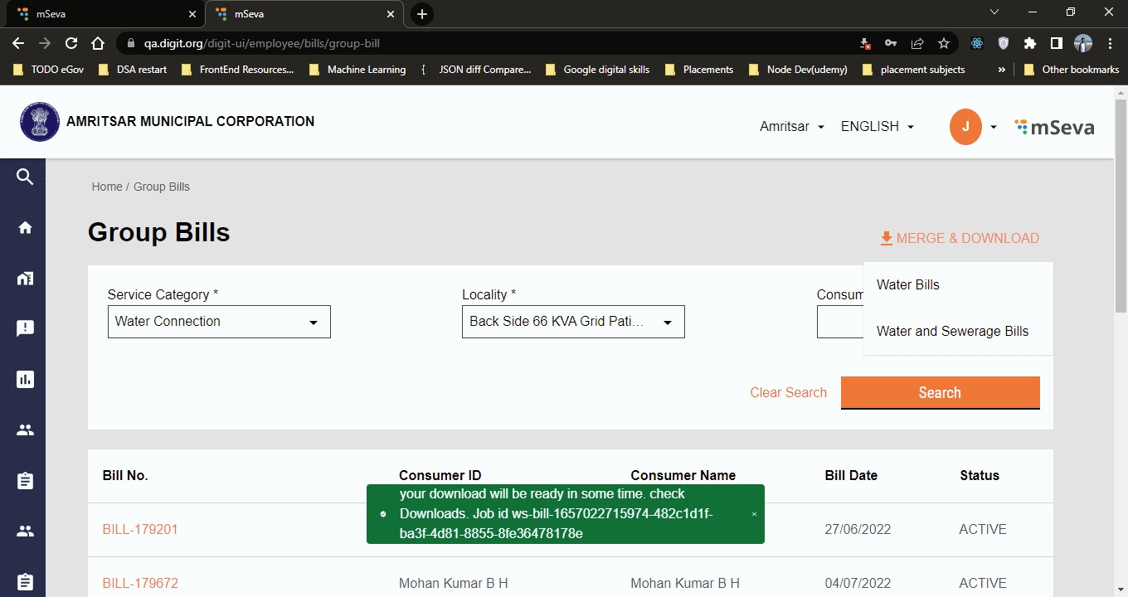The width and height of the screenshot is (1128, 597).
Task: Select Water Bills from merge menu
Action: (908, 284)
